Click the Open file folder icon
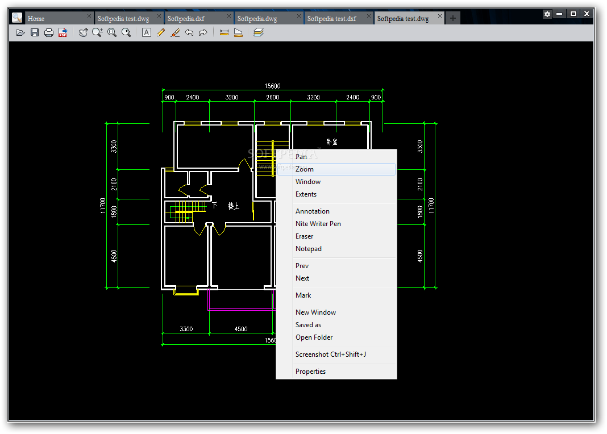Image resolution: width=607 pixels, height=434 pixels. coord(20,33)
